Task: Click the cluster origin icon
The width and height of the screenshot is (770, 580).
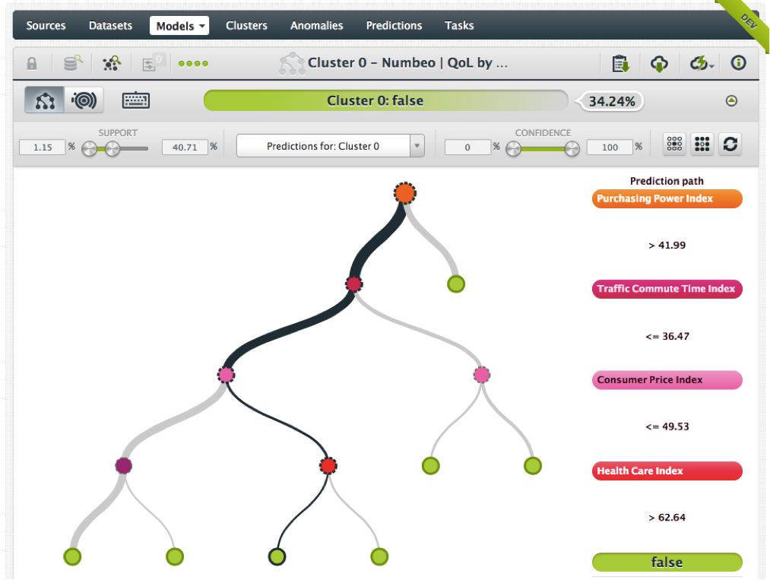Action: pyautogui.click(x=112, y=64)
